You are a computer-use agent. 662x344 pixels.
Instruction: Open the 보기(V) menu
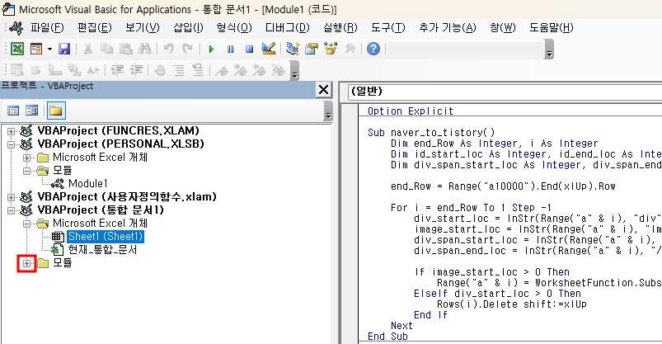pyautogui.click(x=143, y=28)
